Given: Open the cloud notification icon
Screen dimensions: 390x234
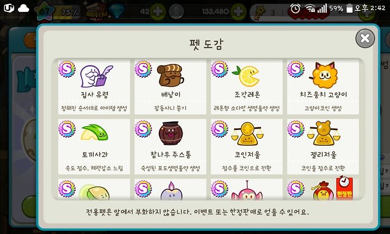Looking at the screenshot, I should [x=23, y=9].
